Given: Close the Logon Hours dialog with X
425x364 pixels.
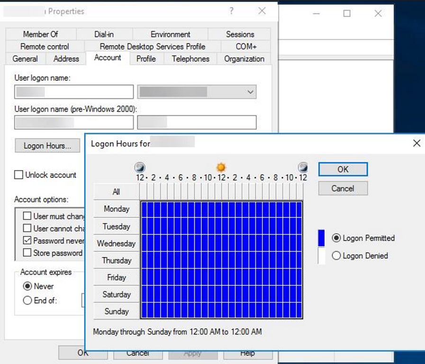Looking at the screenshot, I should coord(416,143).
